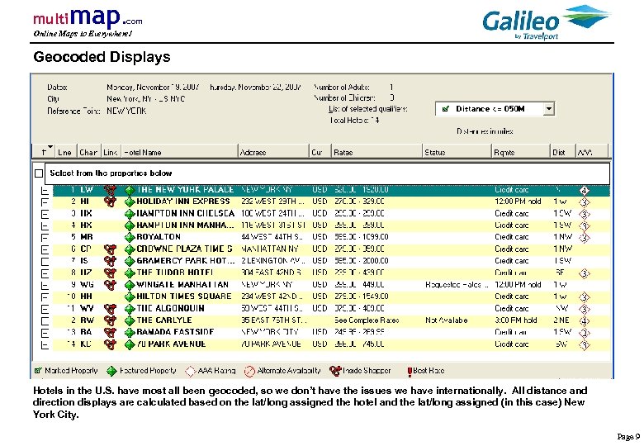Select the Gramercy Park Hotel row checkbox

[x=45, y=262]
